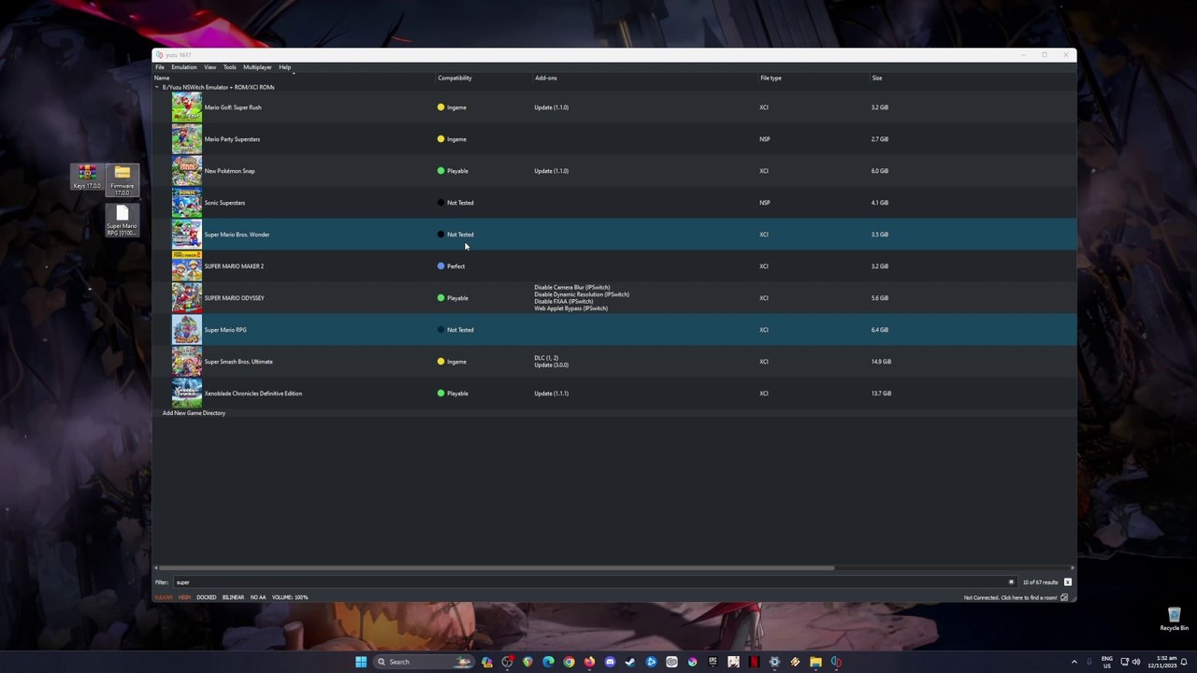This screenshot has height=673, width=1197.
Task: Select New Pokémon Snap cover thumbnail
Action: [186, 171]
